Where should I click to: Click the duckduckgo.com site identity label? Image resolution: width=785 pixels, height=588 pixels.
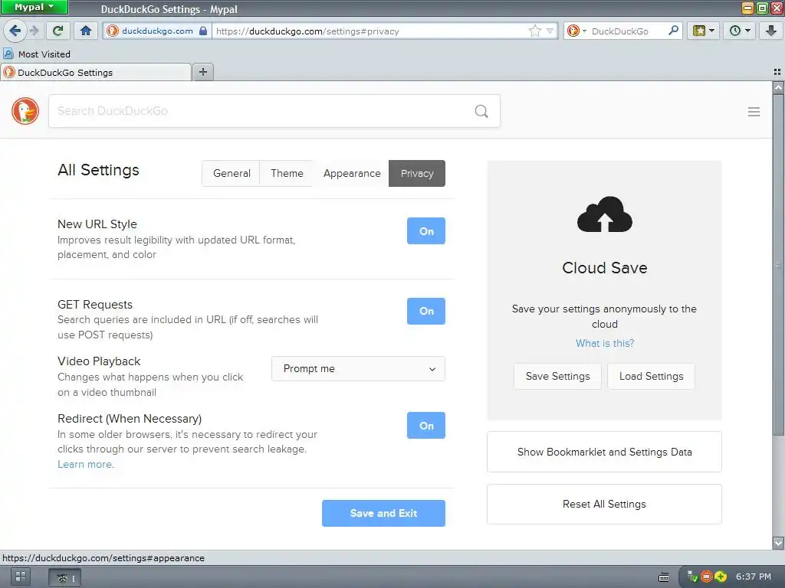point(157,31)
